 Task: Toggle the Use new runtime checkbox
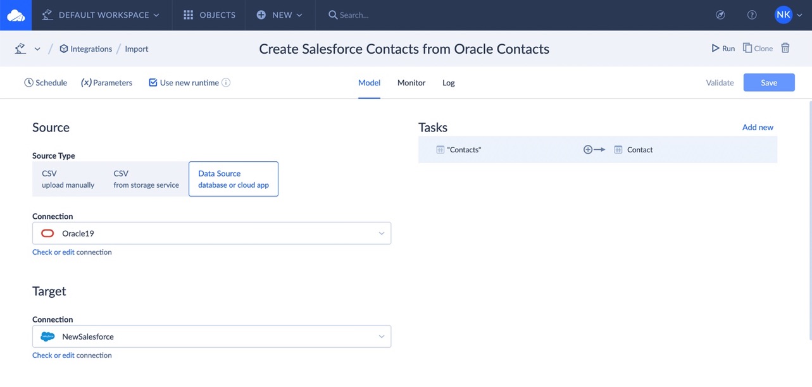pos(153,83)
